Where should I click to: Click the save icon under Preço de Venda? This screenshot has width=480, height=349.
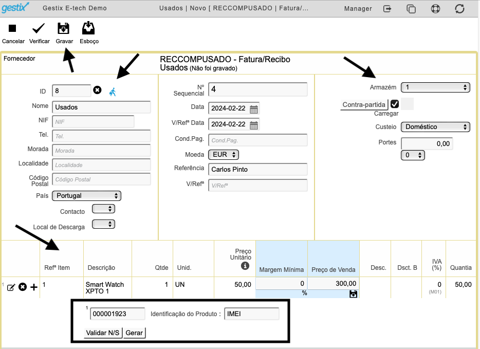[353, 294]
